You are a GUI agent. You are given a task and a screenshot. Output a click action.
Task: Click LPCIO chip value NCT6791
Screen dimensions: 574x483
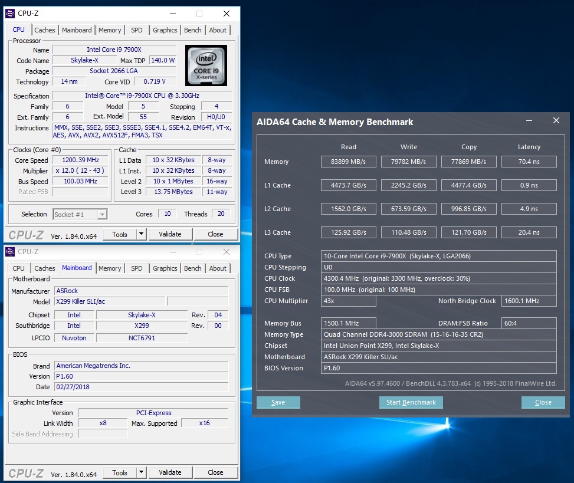pyautogui.click(x=142, y=338)
